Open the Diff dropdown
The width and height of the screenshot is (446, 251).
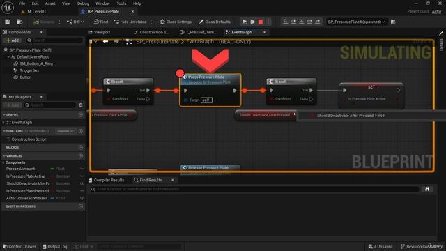(x=75, y=22)
